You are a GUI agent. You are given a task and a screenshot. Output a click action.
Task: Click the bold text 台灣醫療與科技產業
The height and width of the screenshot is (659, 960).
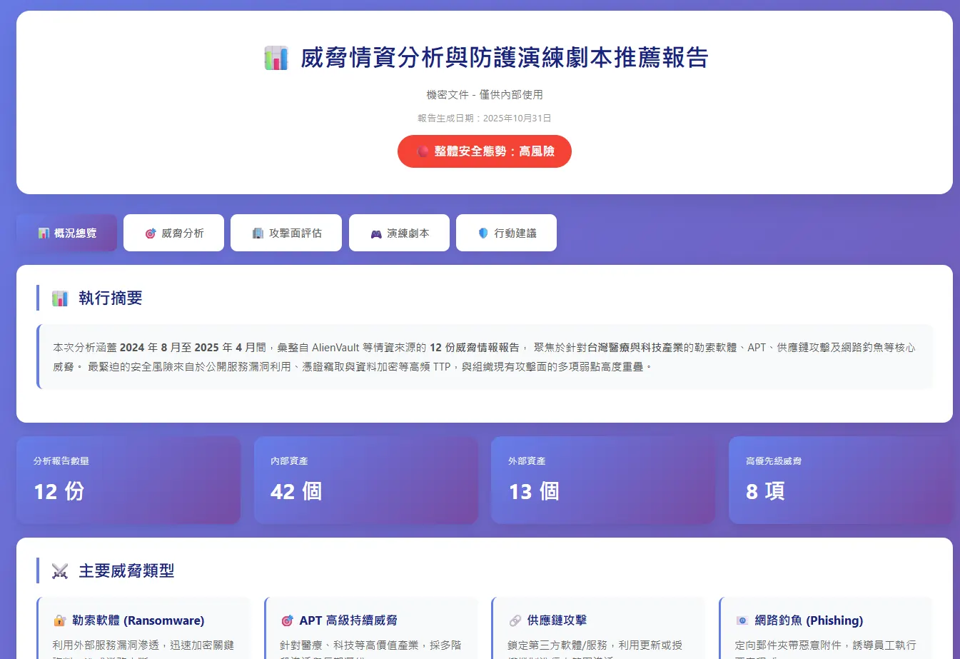coord(635,348)
